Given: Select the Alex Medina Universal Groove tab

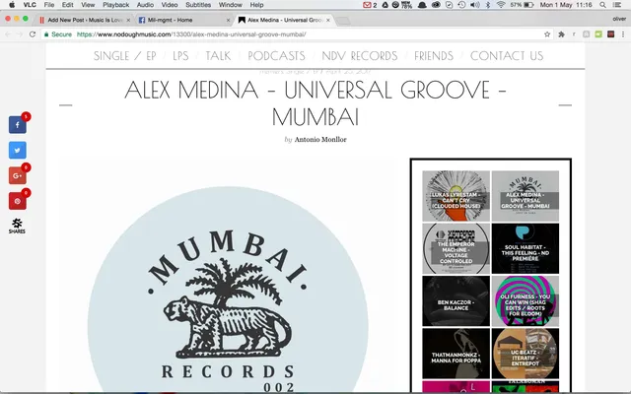Looking at the screenshot, I should tap(284, 20).
